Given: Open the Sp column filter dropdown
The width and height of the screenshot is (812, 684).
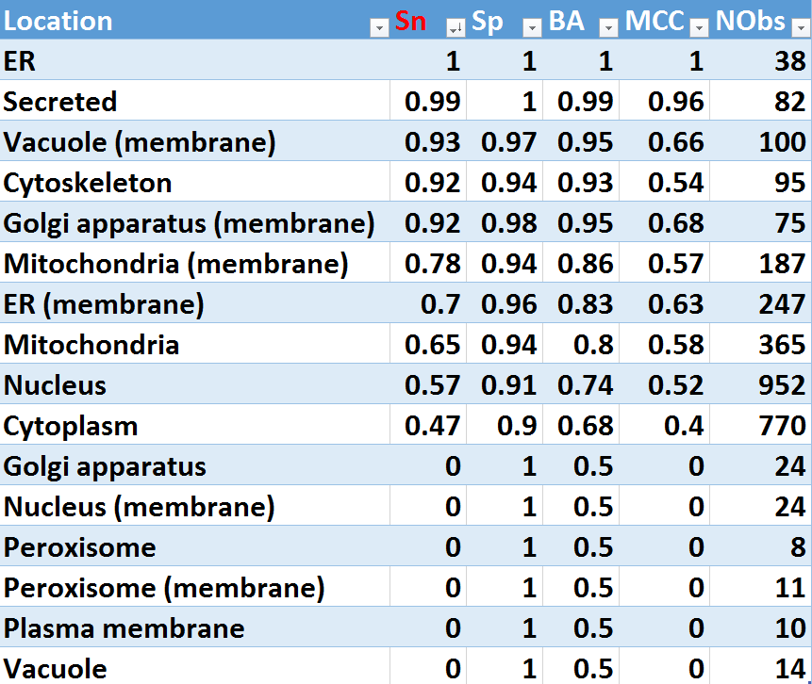Looking at the screenshot, I should (x=532, y=28).
